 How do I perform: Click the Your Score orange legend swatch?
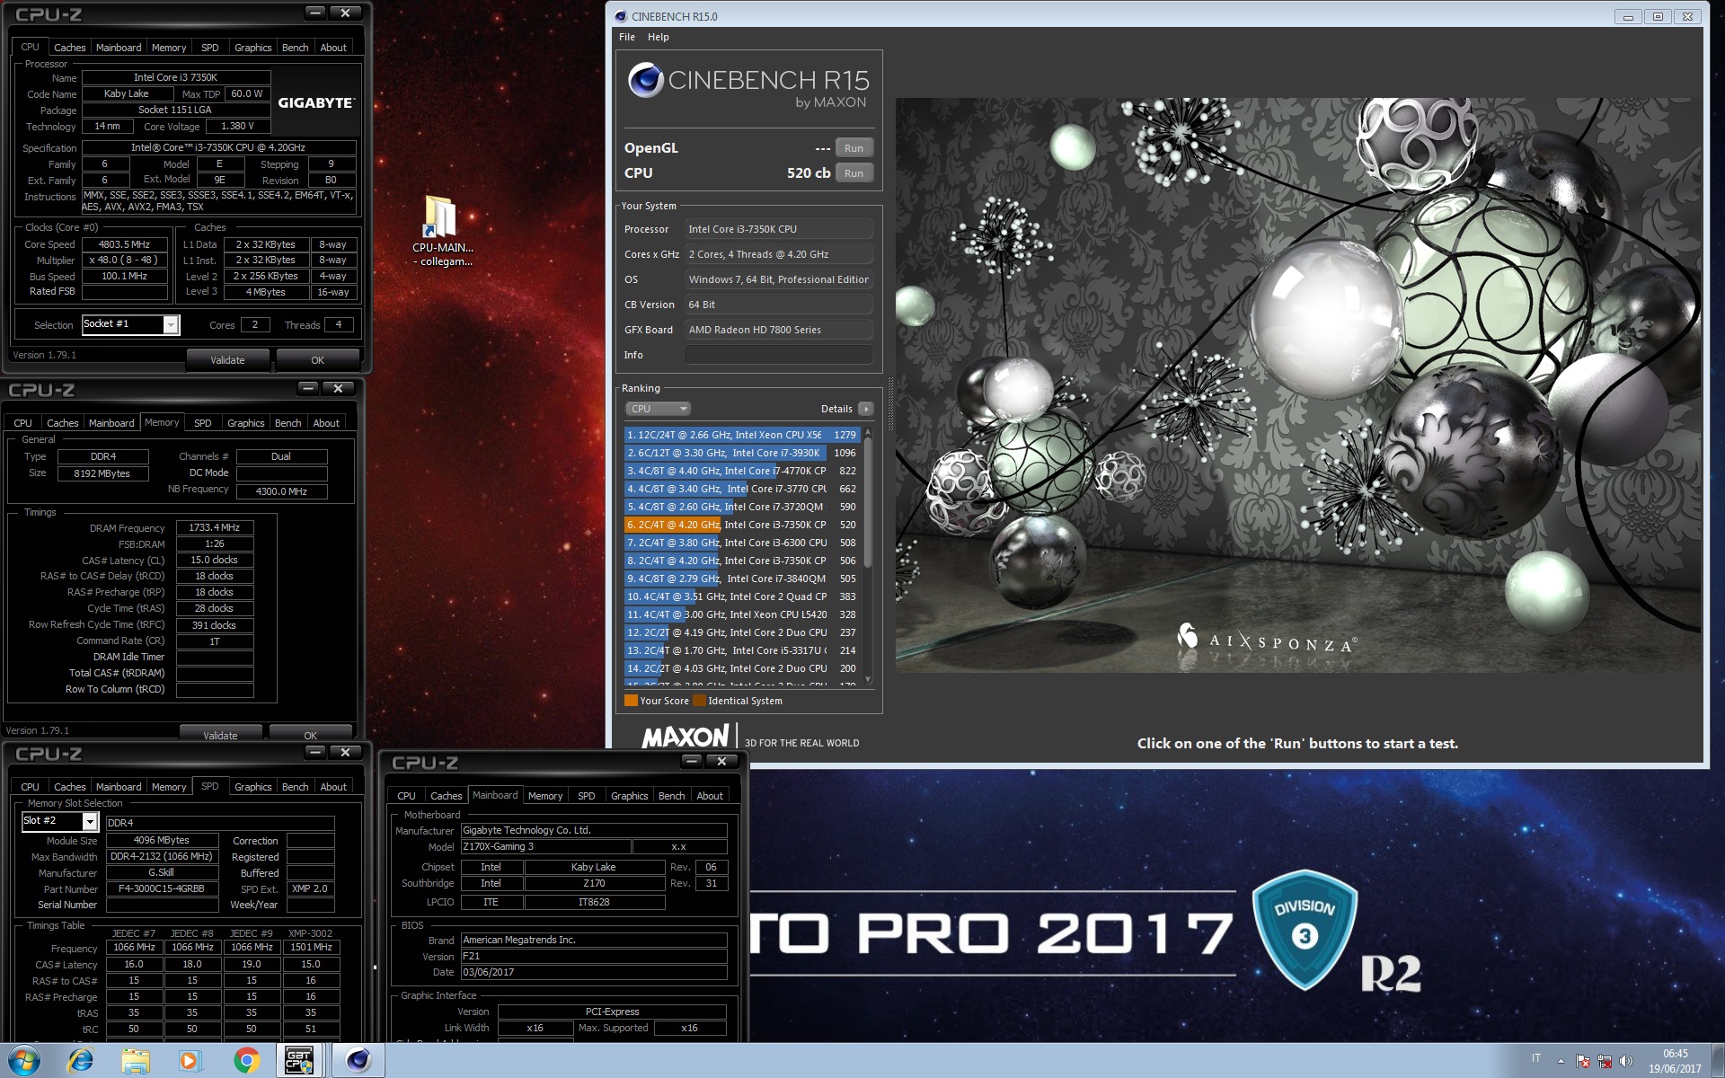(x=631, y=701)
